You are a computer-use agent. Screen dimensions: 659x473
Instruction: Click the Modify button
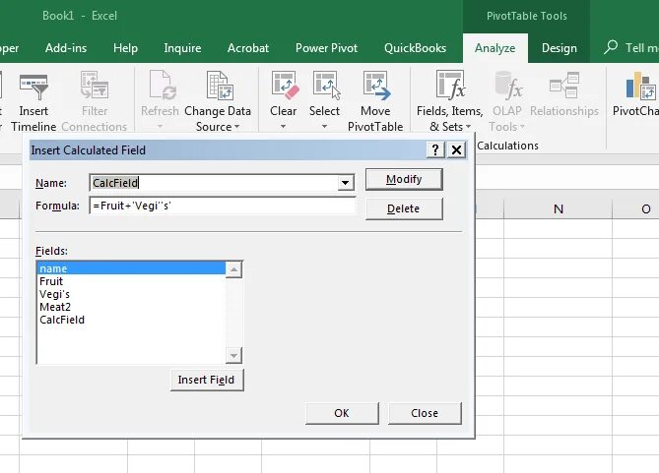pos(404,180)
